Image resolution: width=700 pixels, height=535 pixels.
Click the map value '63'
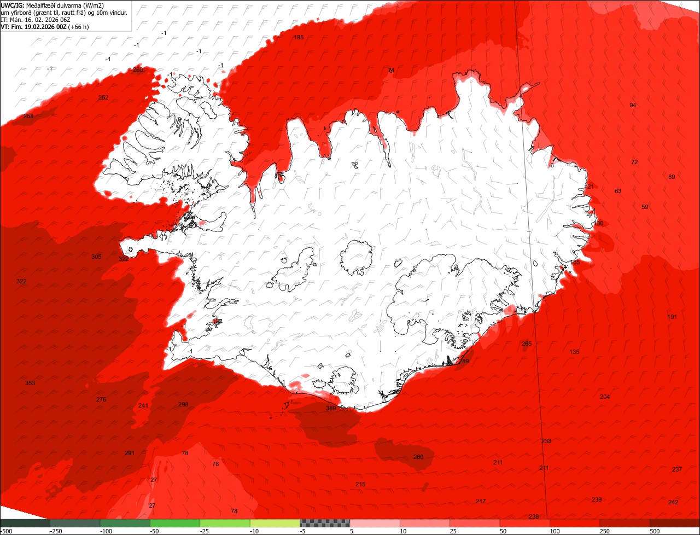[x=618, y=191]
